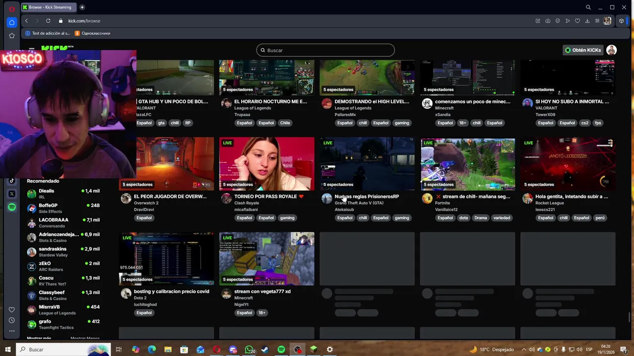Click the Obtén KICKs button
The width and height of the screenshot is (634, 356).
coord(583,50)
